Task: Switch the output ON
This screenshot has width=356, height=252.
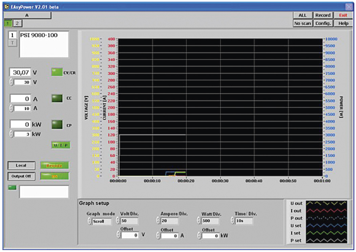Action: [55, 176]
